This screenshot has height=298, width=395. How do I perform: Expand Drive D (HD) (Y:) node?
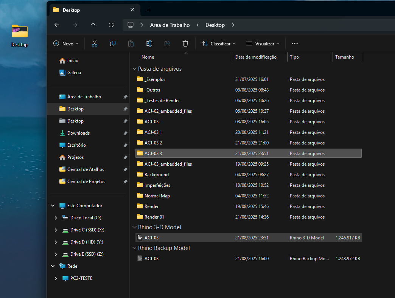point(56,242)
